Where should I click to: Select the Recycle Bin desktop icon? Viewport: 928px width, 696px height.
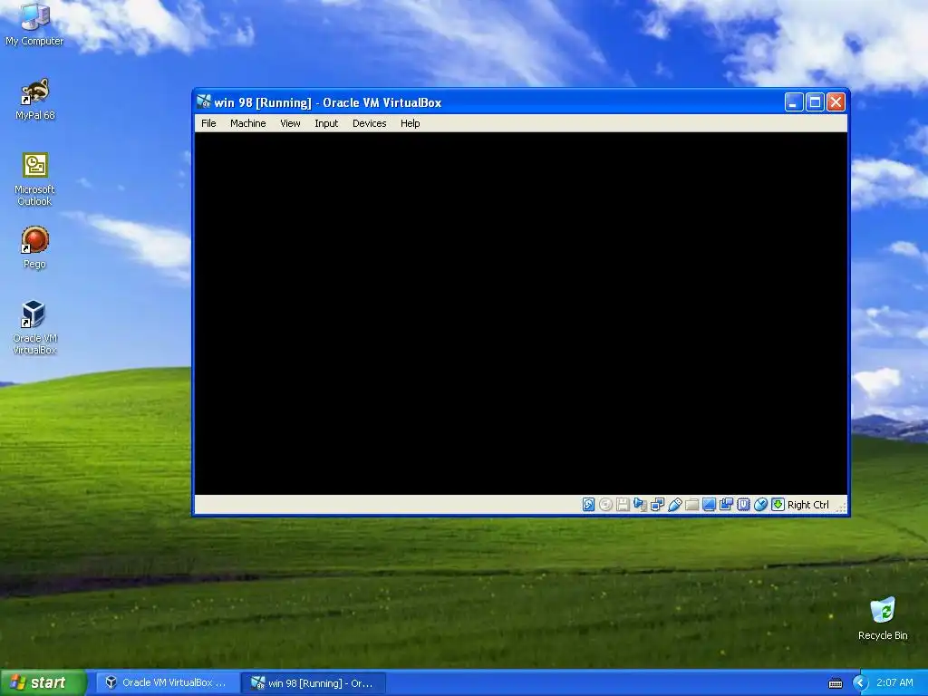(883, 618)
